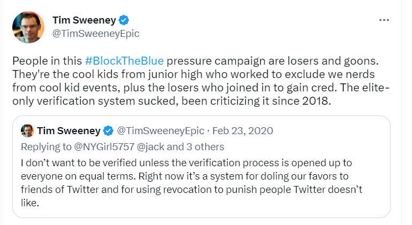Click the bold Tim Sweeney name at top
The height and width of the screenshot is (225, 412).
84,21
